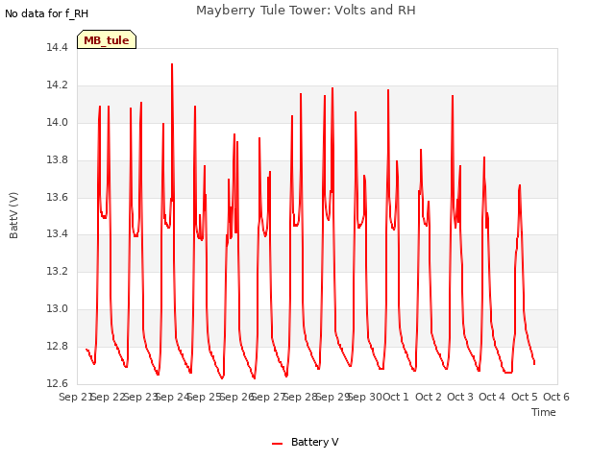The width and height of the screenshot is (615, 461).
Task: Click the 'No data for f_RH' message
Action: coord(47,13)
